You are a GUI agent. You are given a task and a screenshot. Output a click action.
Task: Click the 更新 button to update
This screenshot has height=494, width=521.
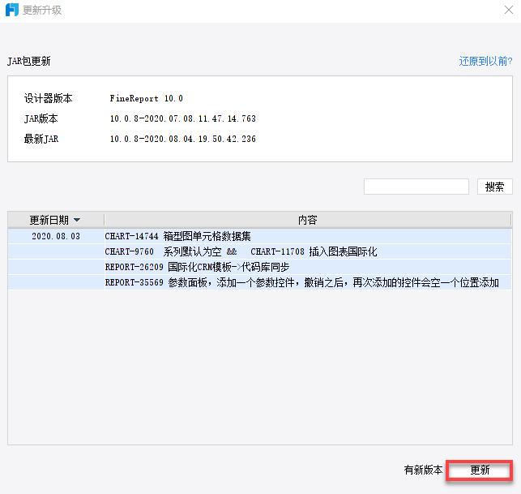pos(480,470)
